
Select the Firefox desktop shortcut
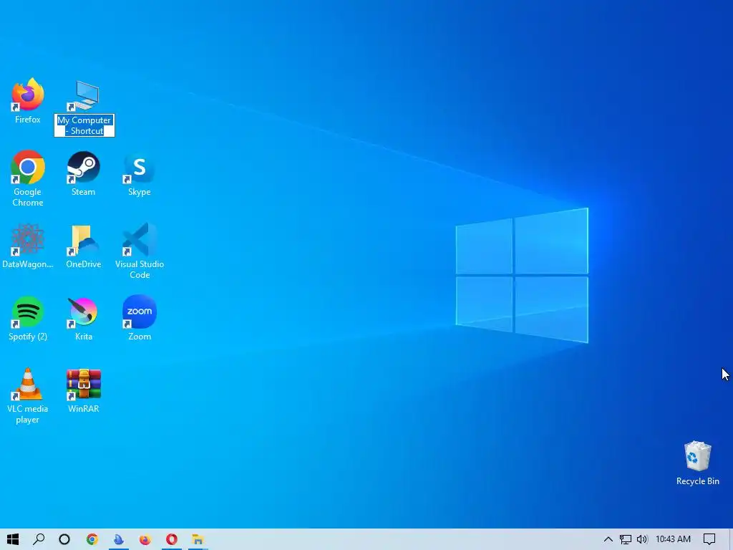coord(28,95)
